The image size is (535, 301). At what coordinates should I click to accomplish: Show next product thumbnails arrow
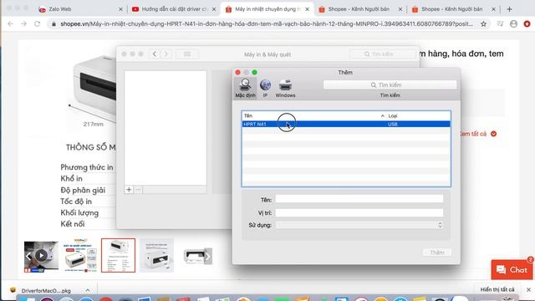tap(207, 257)
